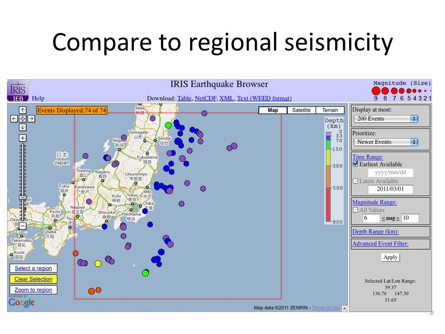Click Zoom to region button
445x334 pixels.
click(33, 290)
